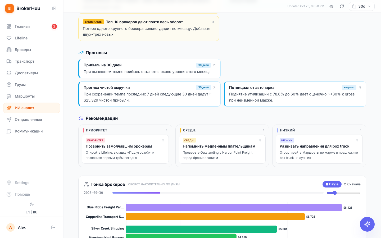Click 'Гонка брокеров' heading
The image size is (381, 238).
pyautogui.click(x=108, y=184)
